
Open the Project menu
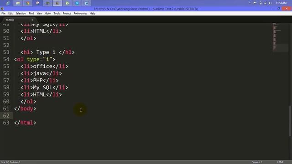click(x=67, y=13)
